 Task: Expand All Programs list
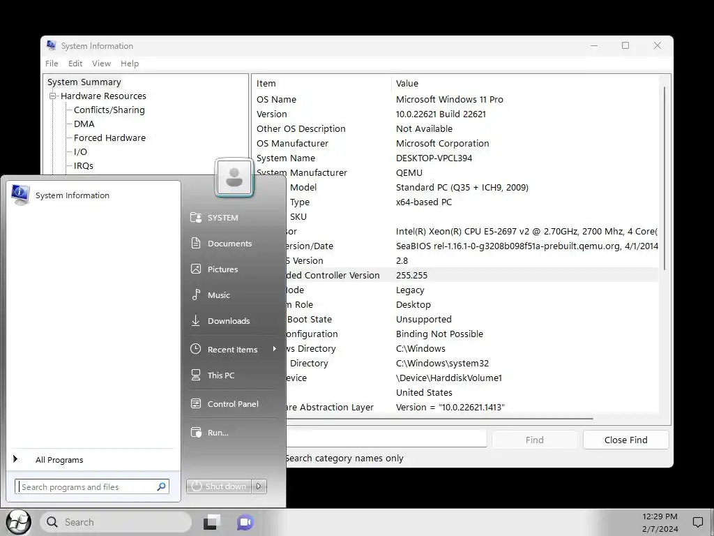tap(59, 460)
